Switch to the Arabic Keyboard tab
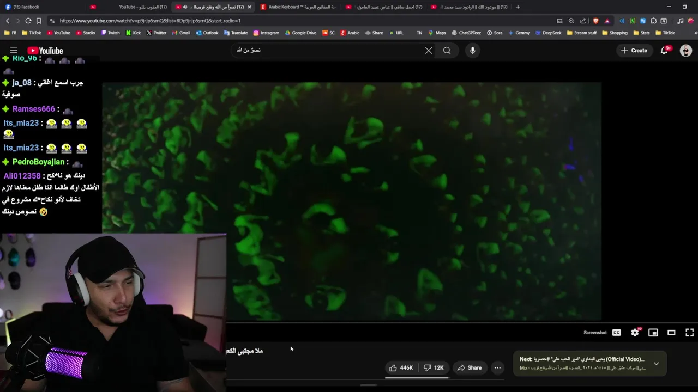 pyautogui.click(x=298, y=7)
